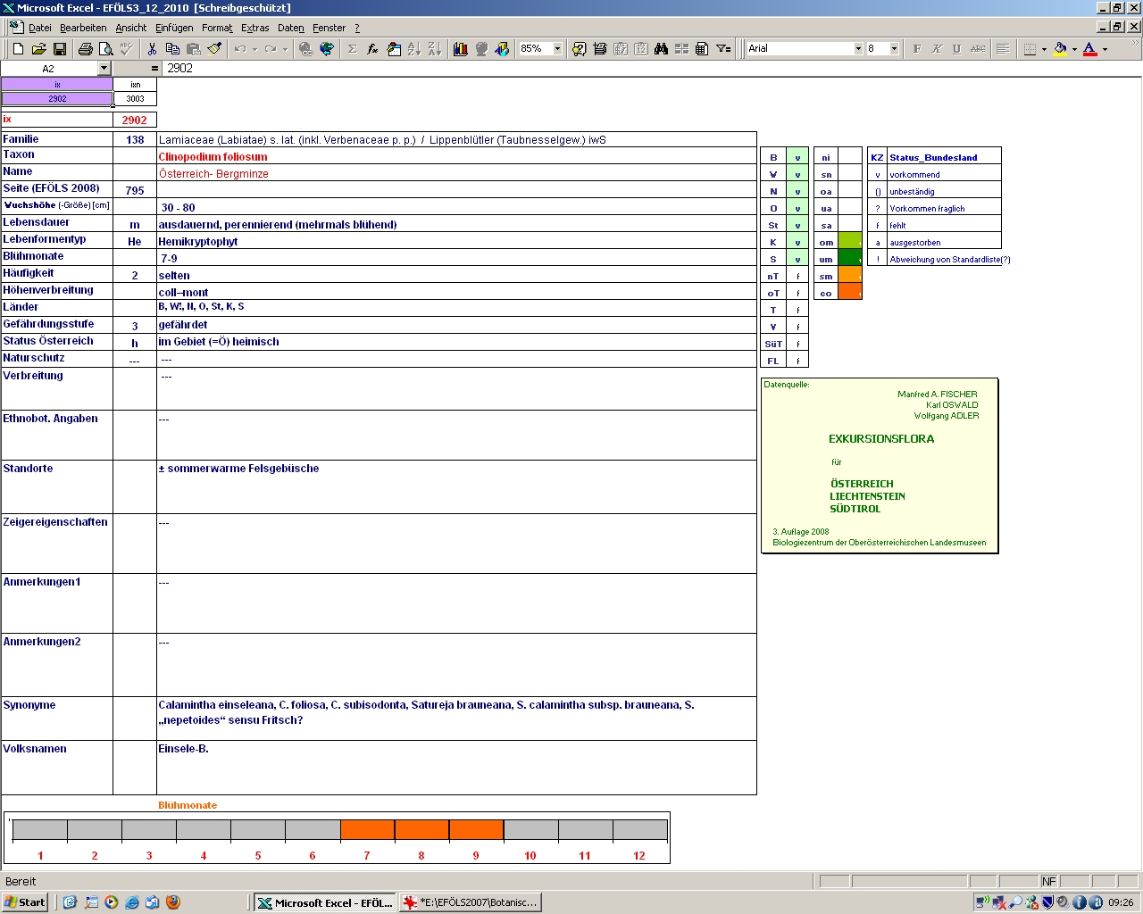Open the fill color dropdown arrow

[x=1074, y=49]
